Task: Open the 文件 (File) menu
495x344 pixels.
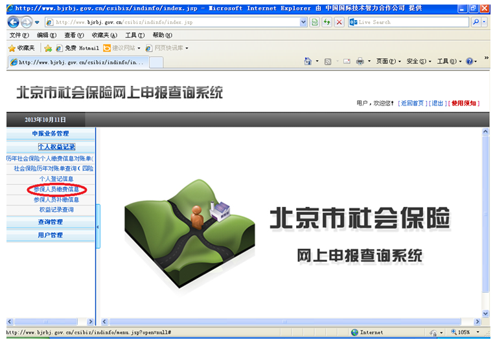Action: click(19, 35)
